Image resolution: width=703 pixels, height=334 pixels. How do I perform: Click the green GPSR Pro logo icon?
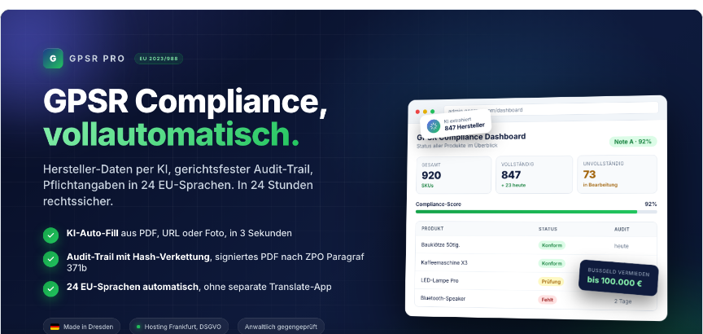click(53, 59)
